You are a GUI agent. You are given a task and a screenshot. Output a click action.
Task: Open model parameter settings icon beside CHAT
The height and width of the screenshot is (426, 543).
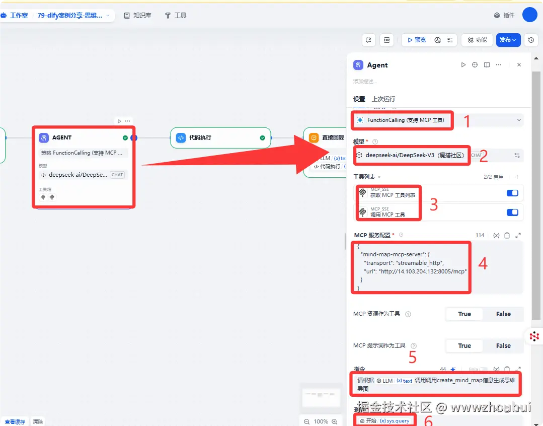coord(517,155)
